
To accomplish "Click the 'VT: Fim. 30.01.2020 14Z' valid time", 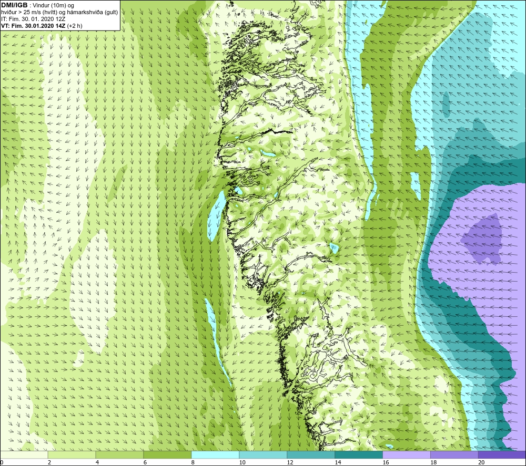I will 33,26.
